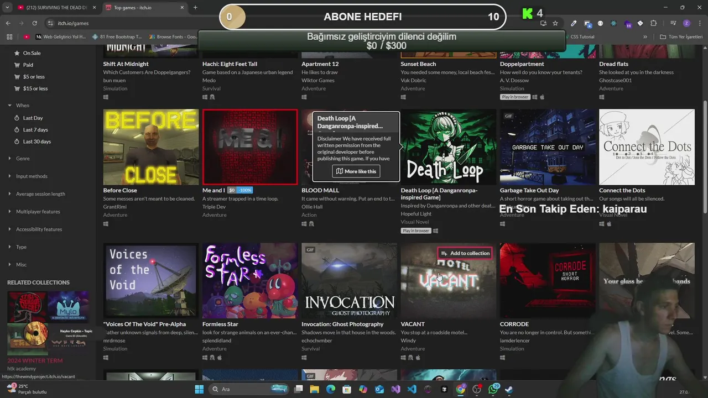The width and height of the screenshot is (708, 398).
Task: Click the More like this button
Action: click(356, 171)
